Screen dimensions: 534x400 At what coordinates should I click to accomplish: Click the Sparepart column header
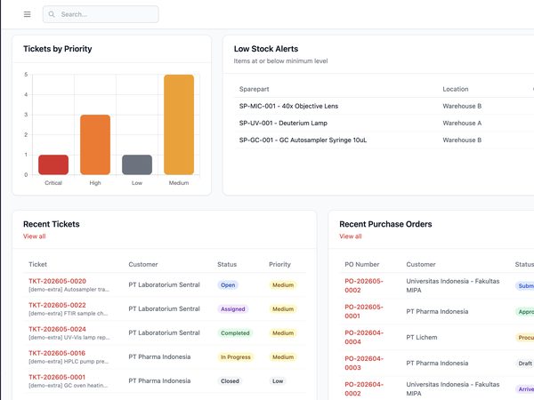(254, 89)
